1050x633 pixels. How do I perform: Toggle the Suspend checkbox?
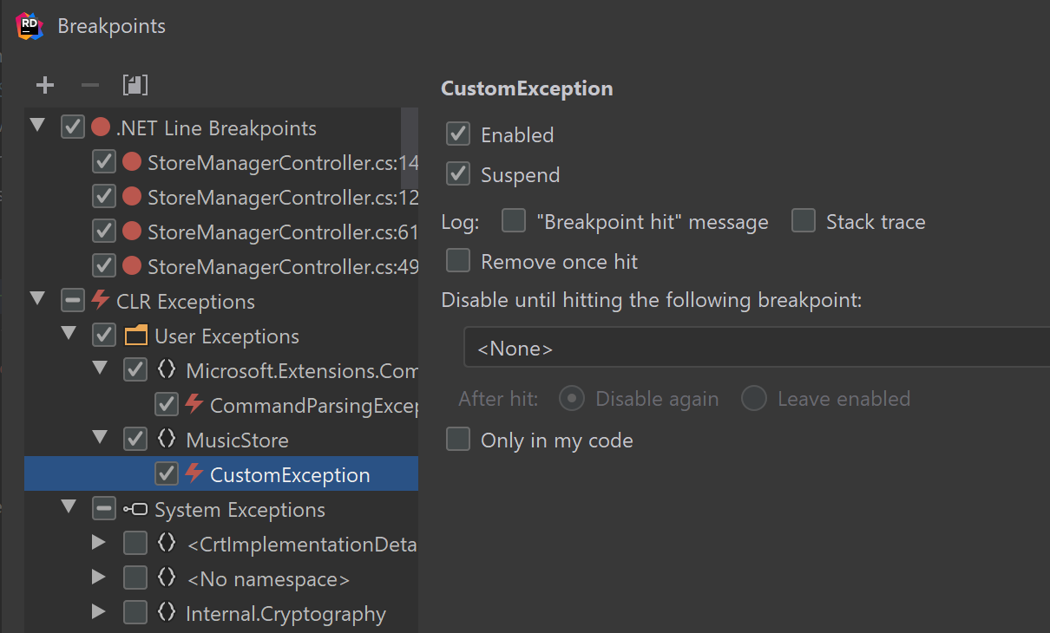458,174
